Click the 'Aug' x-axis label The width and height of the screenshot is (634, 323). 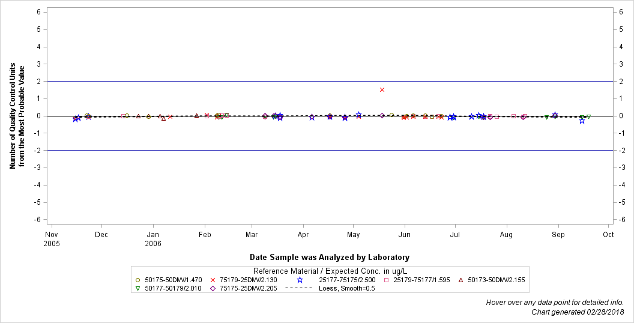pyautogui.click(x=506, y=235)
